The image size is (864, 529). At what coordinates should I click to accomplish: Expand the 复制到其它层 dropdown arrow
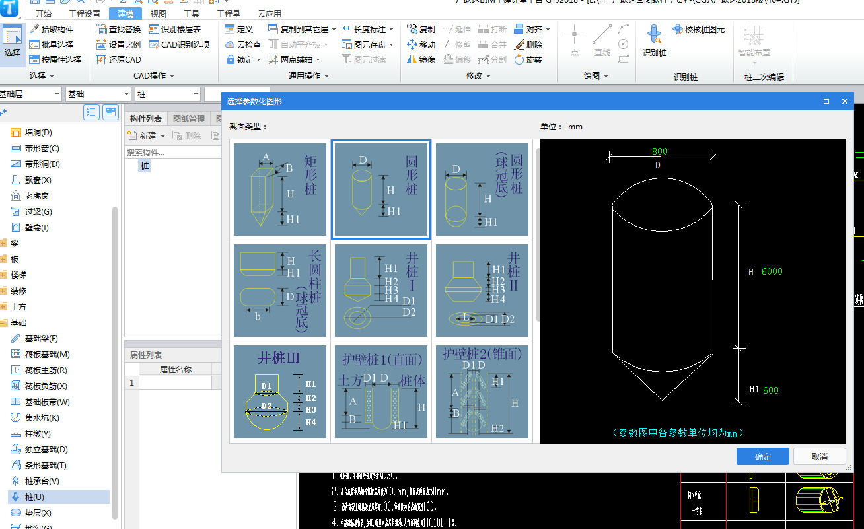[334, 29]
